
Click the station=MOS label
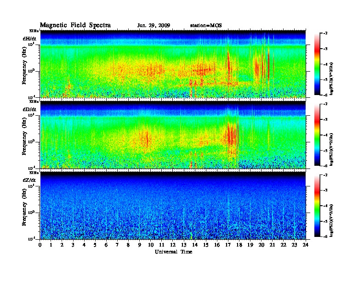coord(206,26)
